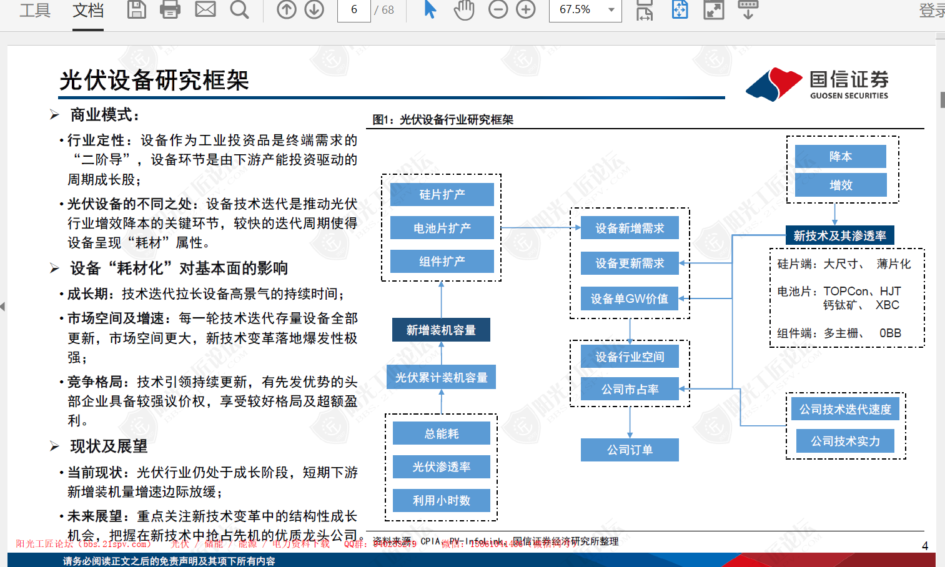Click the fit-width page icon
The height and width of the screenshot is (567, 945).
pyautogui.click(x=645, y=10)
